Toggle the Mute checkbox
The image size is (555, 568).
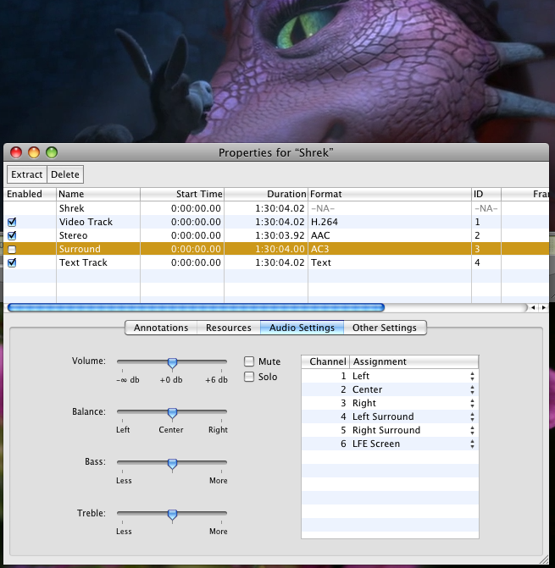249,361
